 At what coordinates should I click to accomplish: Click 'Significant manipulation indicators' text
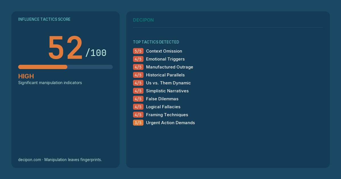pyautogui.click(x=50, y=83)
